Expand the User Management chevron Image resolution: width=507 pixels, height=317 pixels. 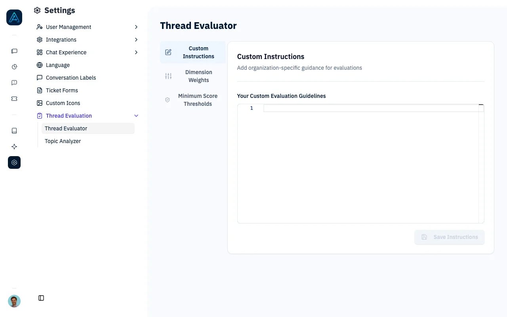136,27
